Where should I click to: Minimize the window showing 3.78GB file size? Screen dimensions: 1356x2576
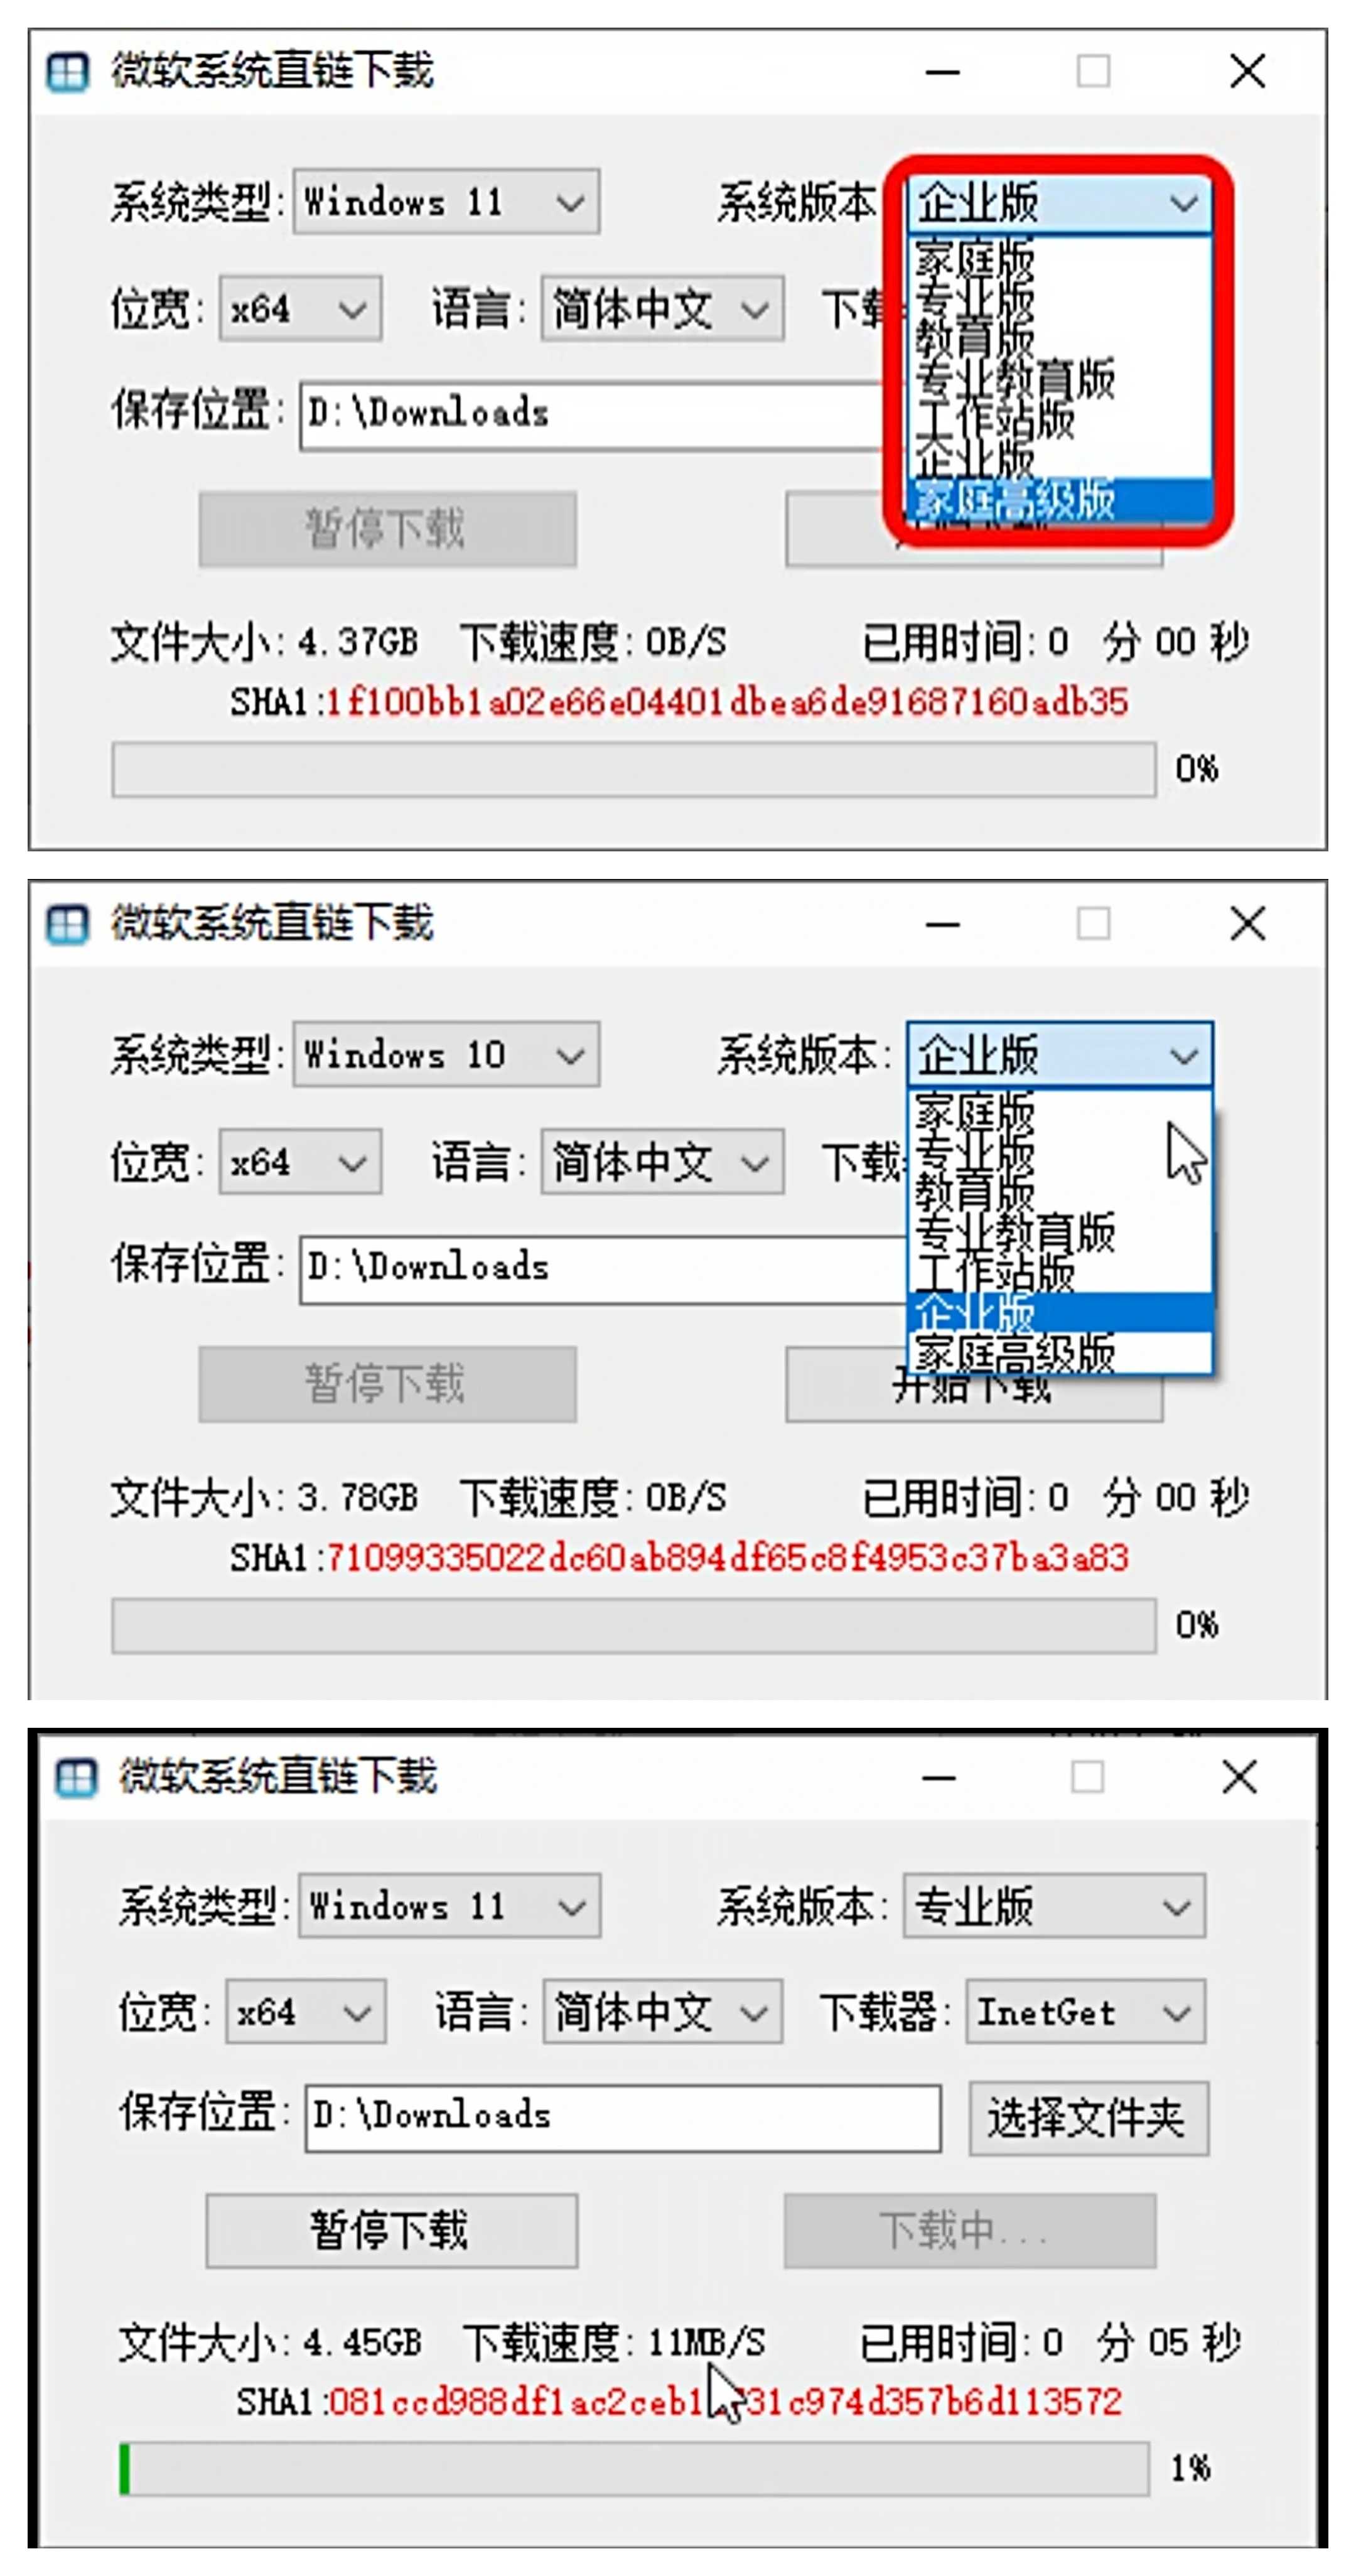pyautogui.click(x=942, y=924)
